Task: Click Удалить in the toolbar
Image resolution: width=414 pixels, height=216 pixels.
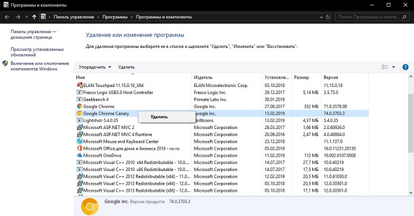Action: tap(126, 67)
